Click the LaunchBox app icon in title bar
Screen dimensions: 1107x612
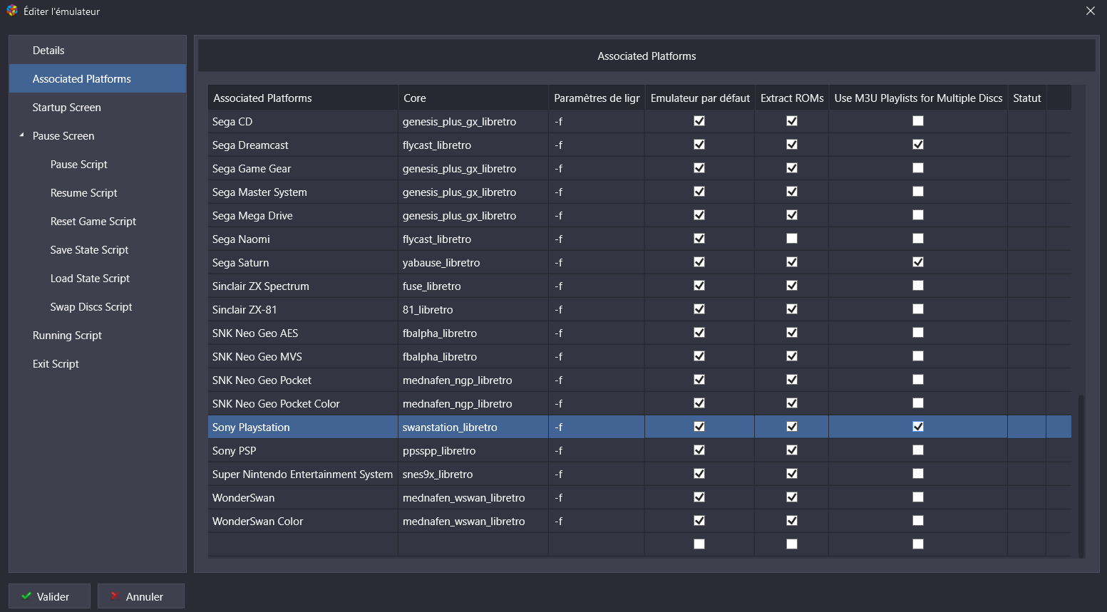pyautogui.click(x=12, y=11)
